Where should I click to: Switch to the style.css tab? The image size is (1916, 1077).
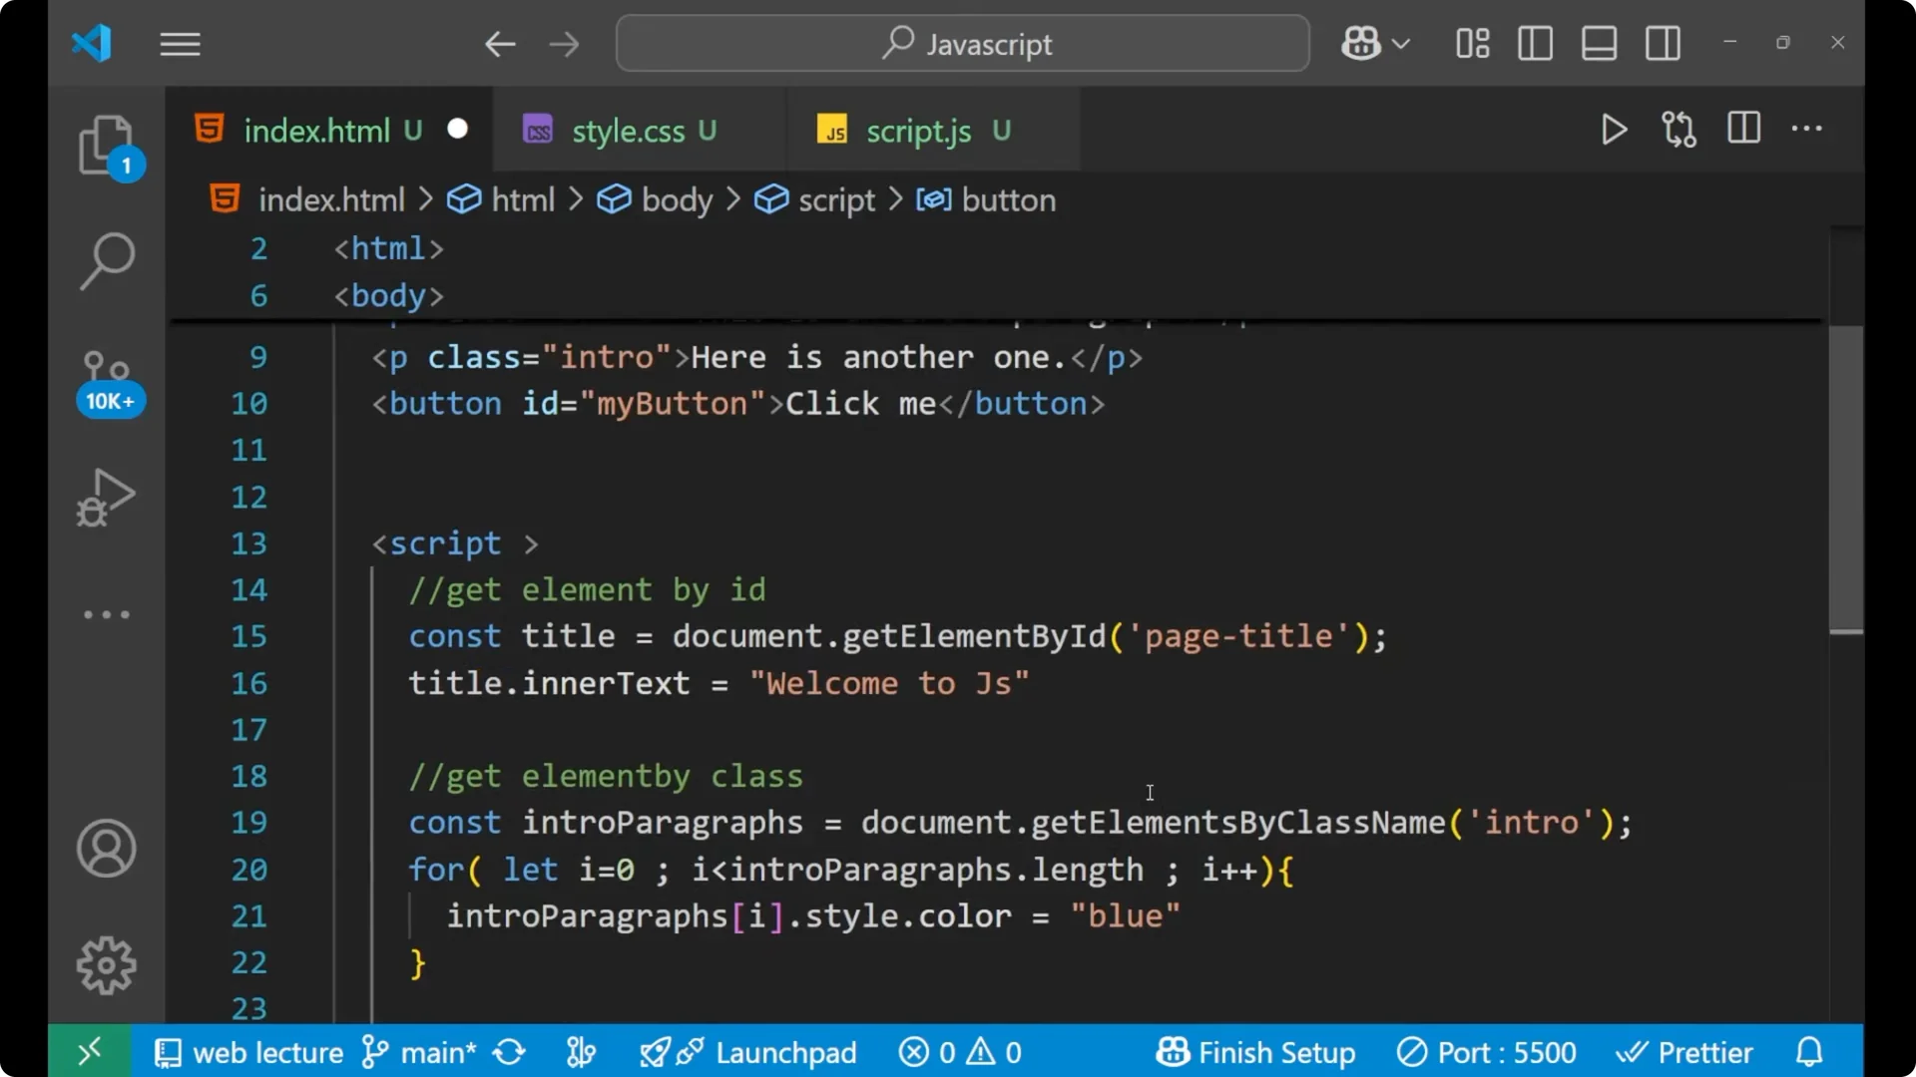pos(629,130)
